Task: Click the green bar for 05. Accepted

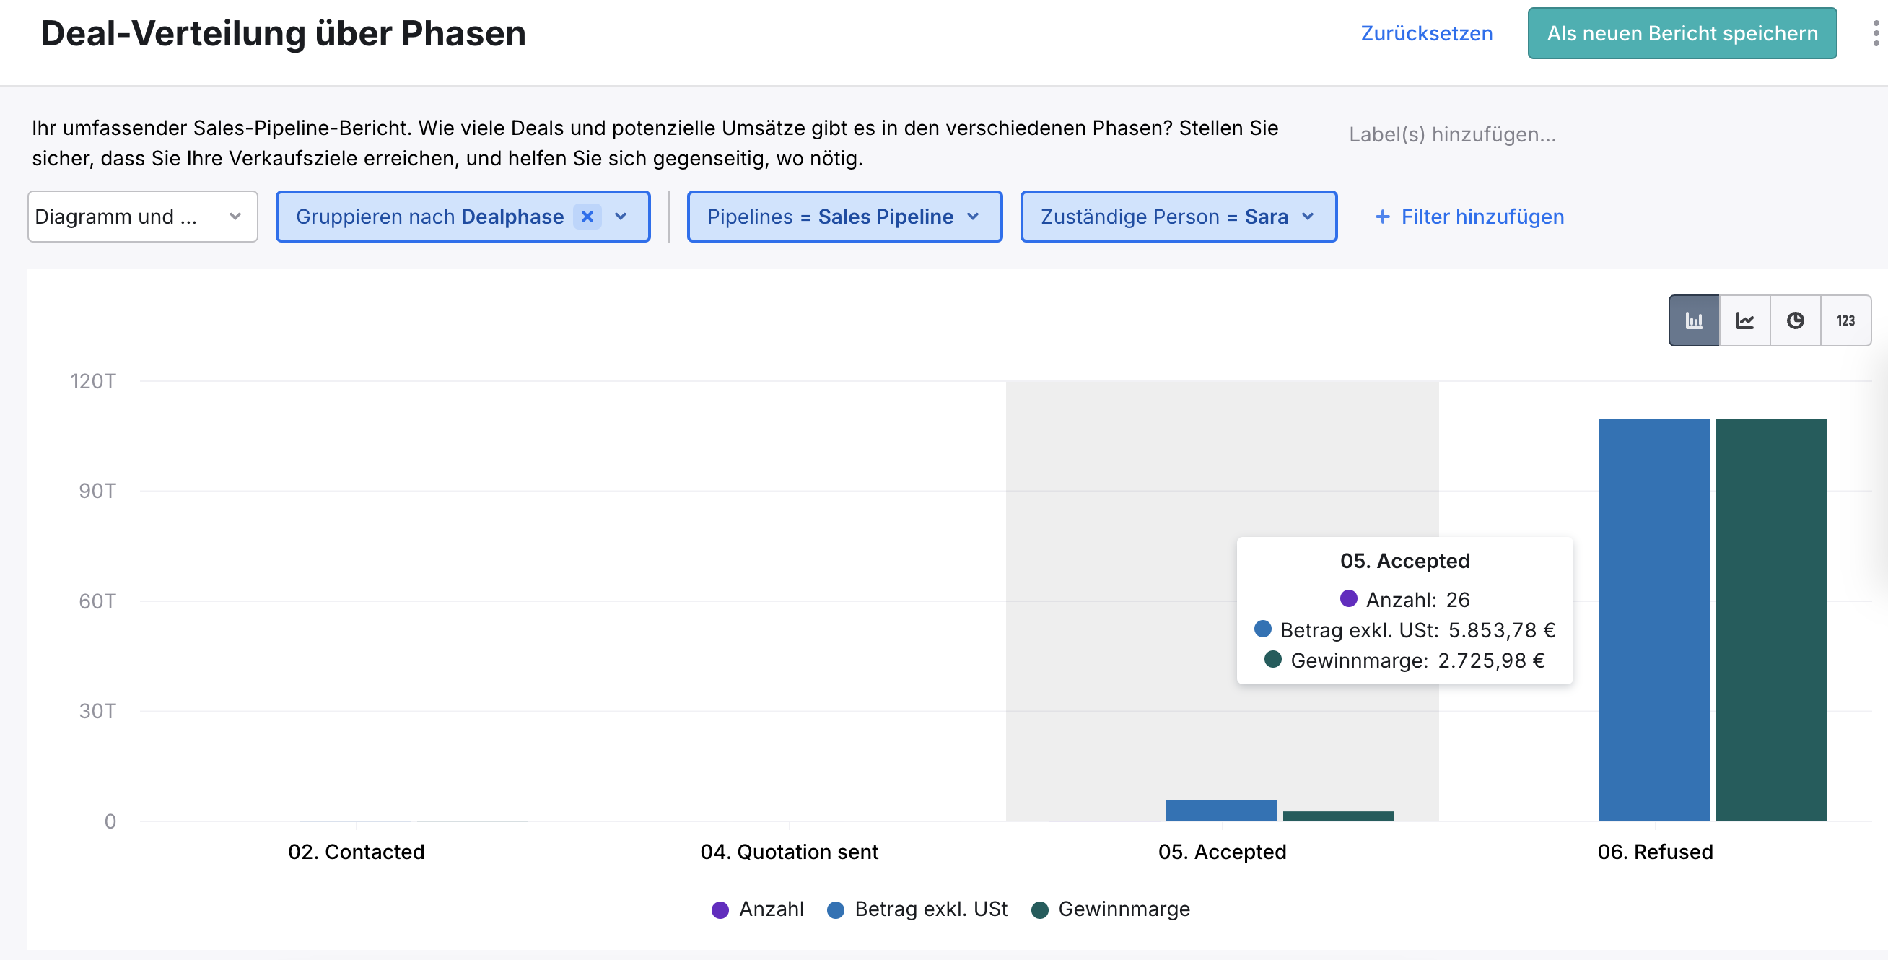Action: [x=1338, y=816]
